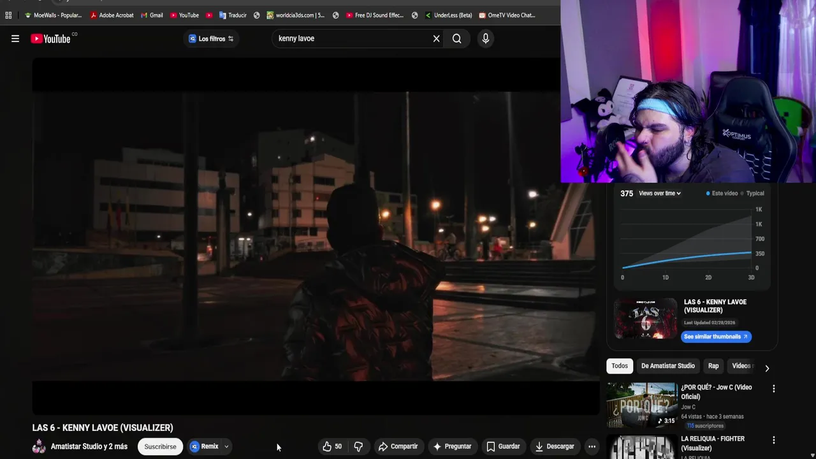Open options menu for ¿POR QUÉ? video
The height and width of the screenshot is (459, 816).
tap(774, 389)
